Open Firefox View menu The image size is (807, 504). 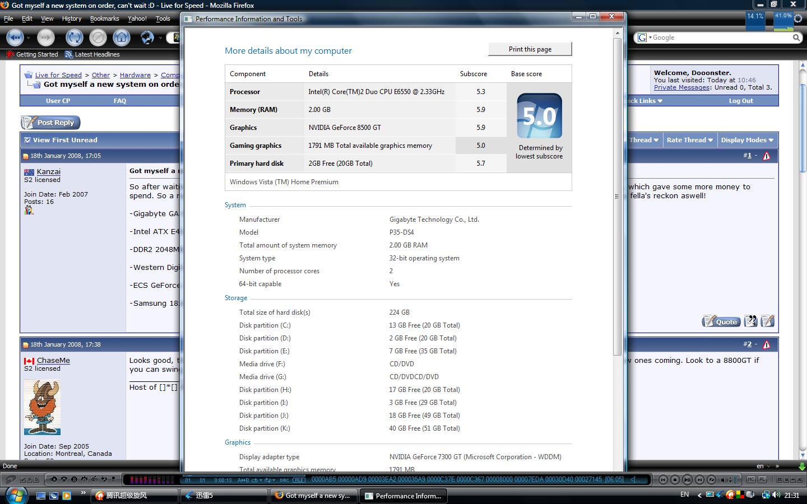point(47,18)
